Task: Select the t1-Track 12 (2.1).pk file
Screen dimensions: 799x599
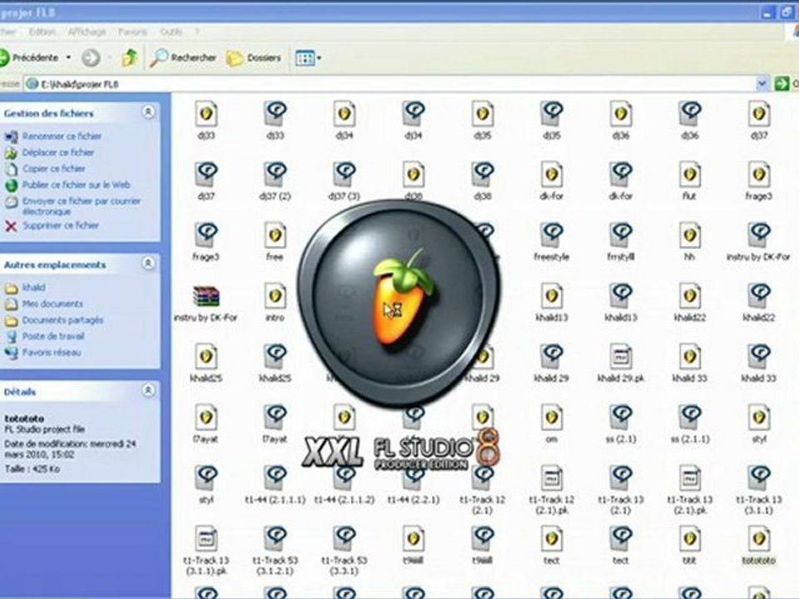Action: pos(551,489)
